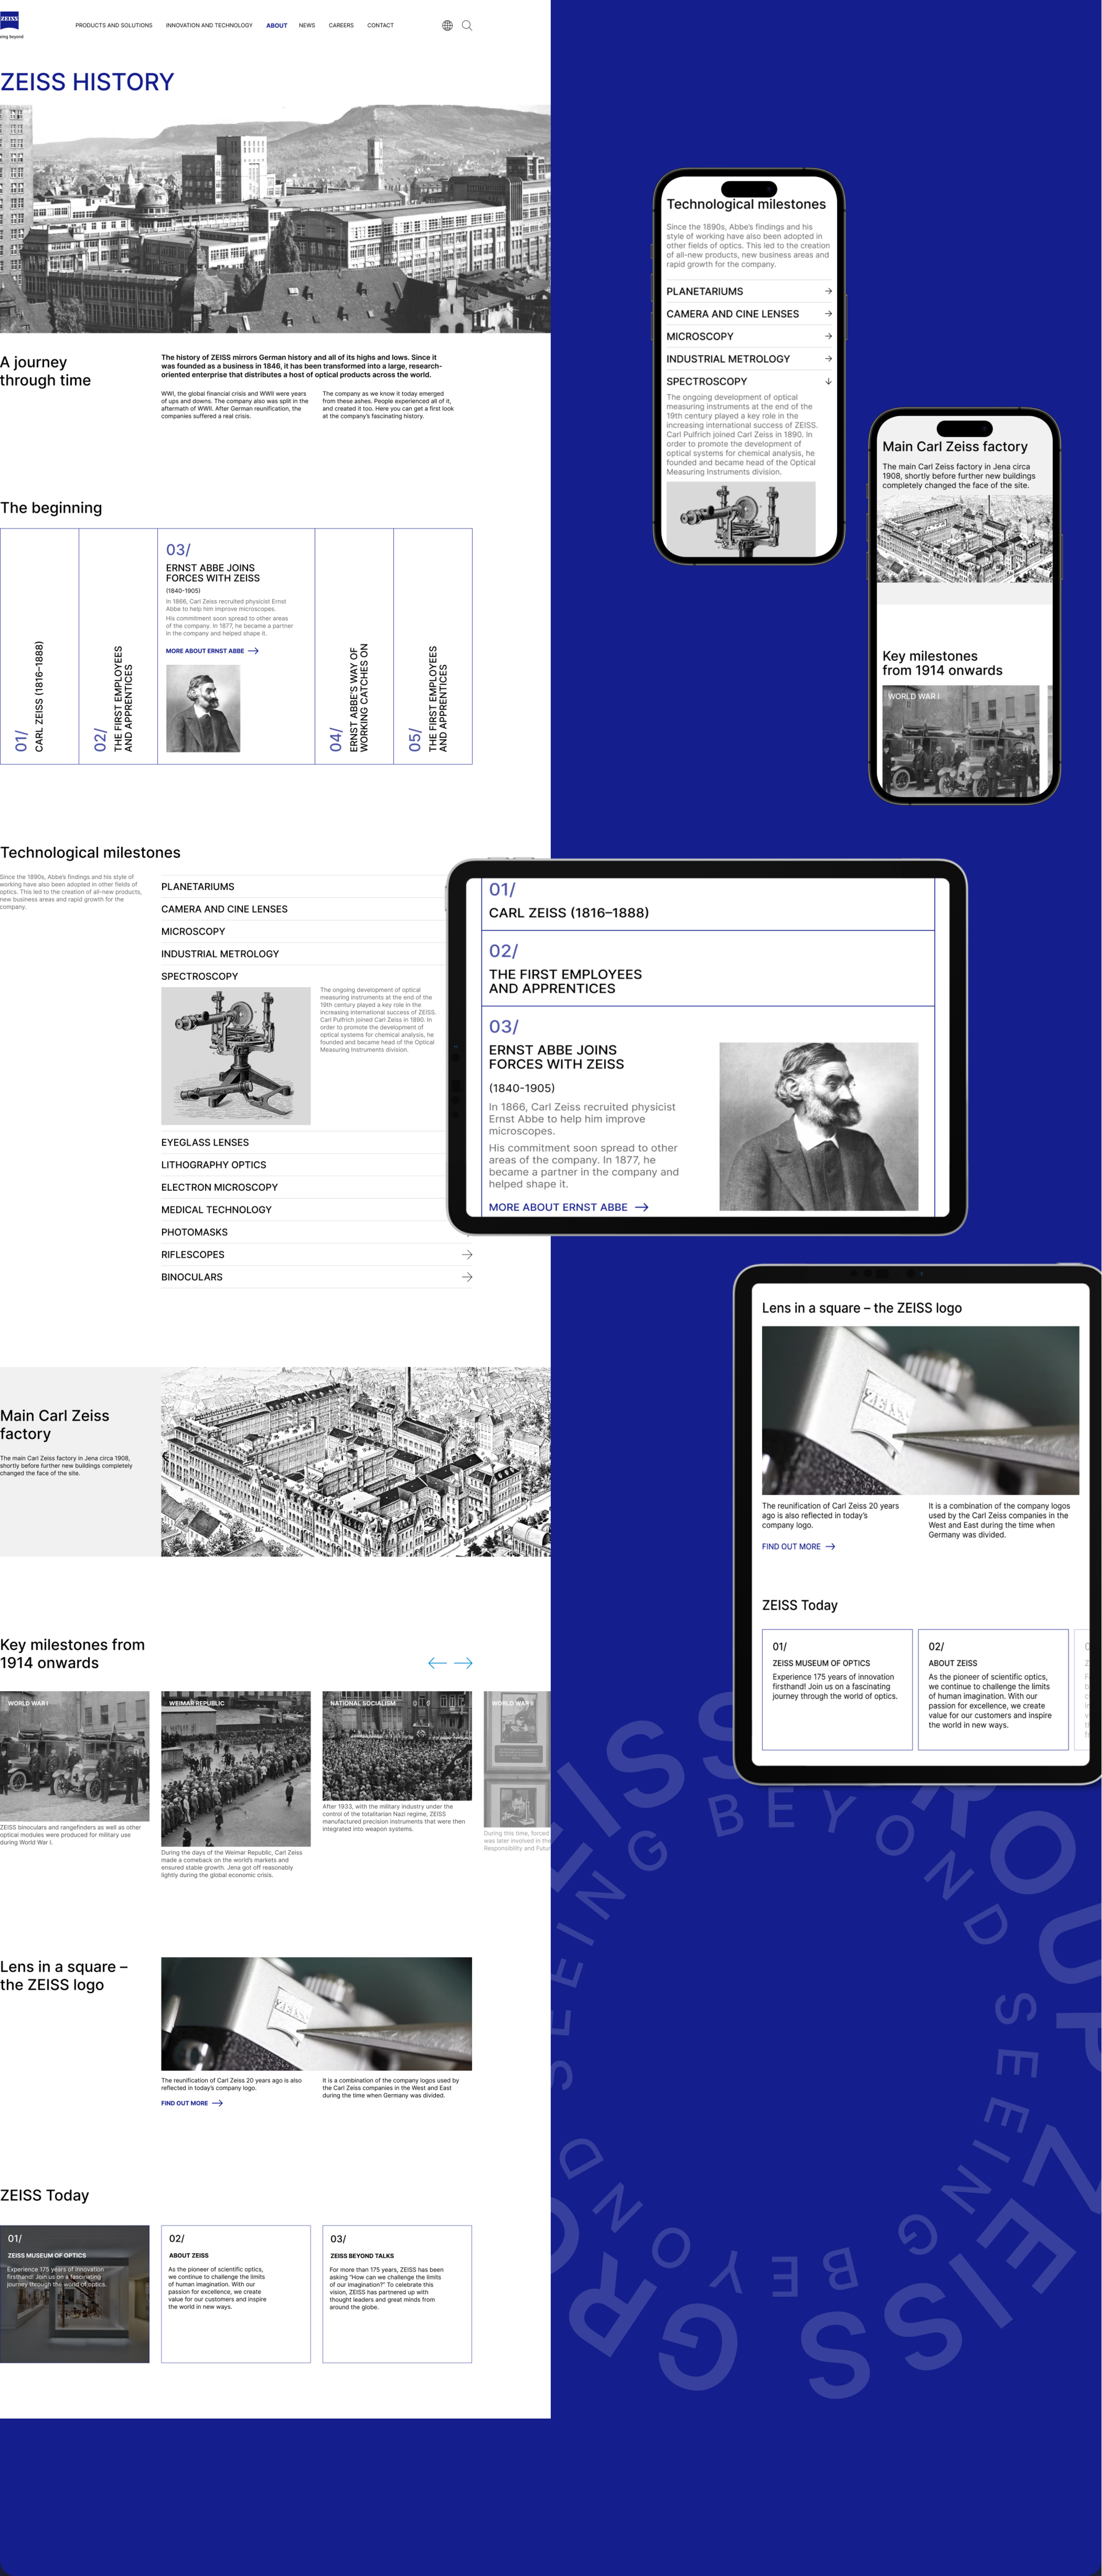Click previous arrow in Key milestones carousel

[x=437, y=1663]
